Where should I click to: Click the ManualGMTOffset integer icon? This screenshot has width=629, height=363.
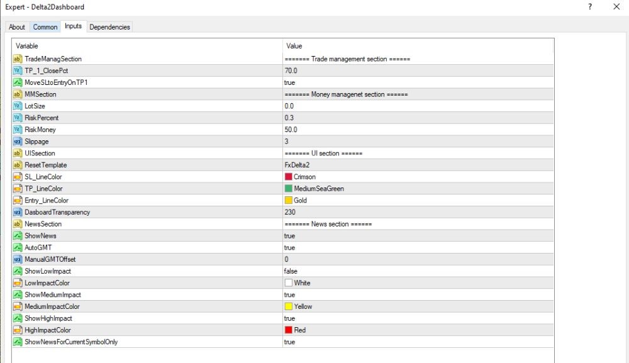(x=17, y=260)
